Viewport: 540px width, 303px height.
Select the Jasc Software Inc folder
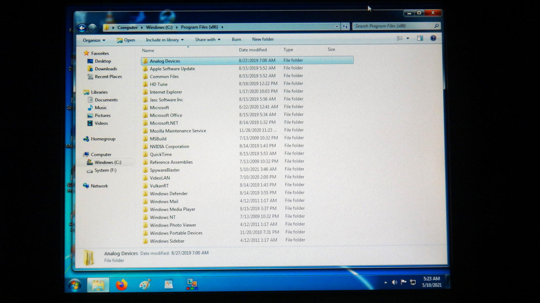[x=166, y=100]
